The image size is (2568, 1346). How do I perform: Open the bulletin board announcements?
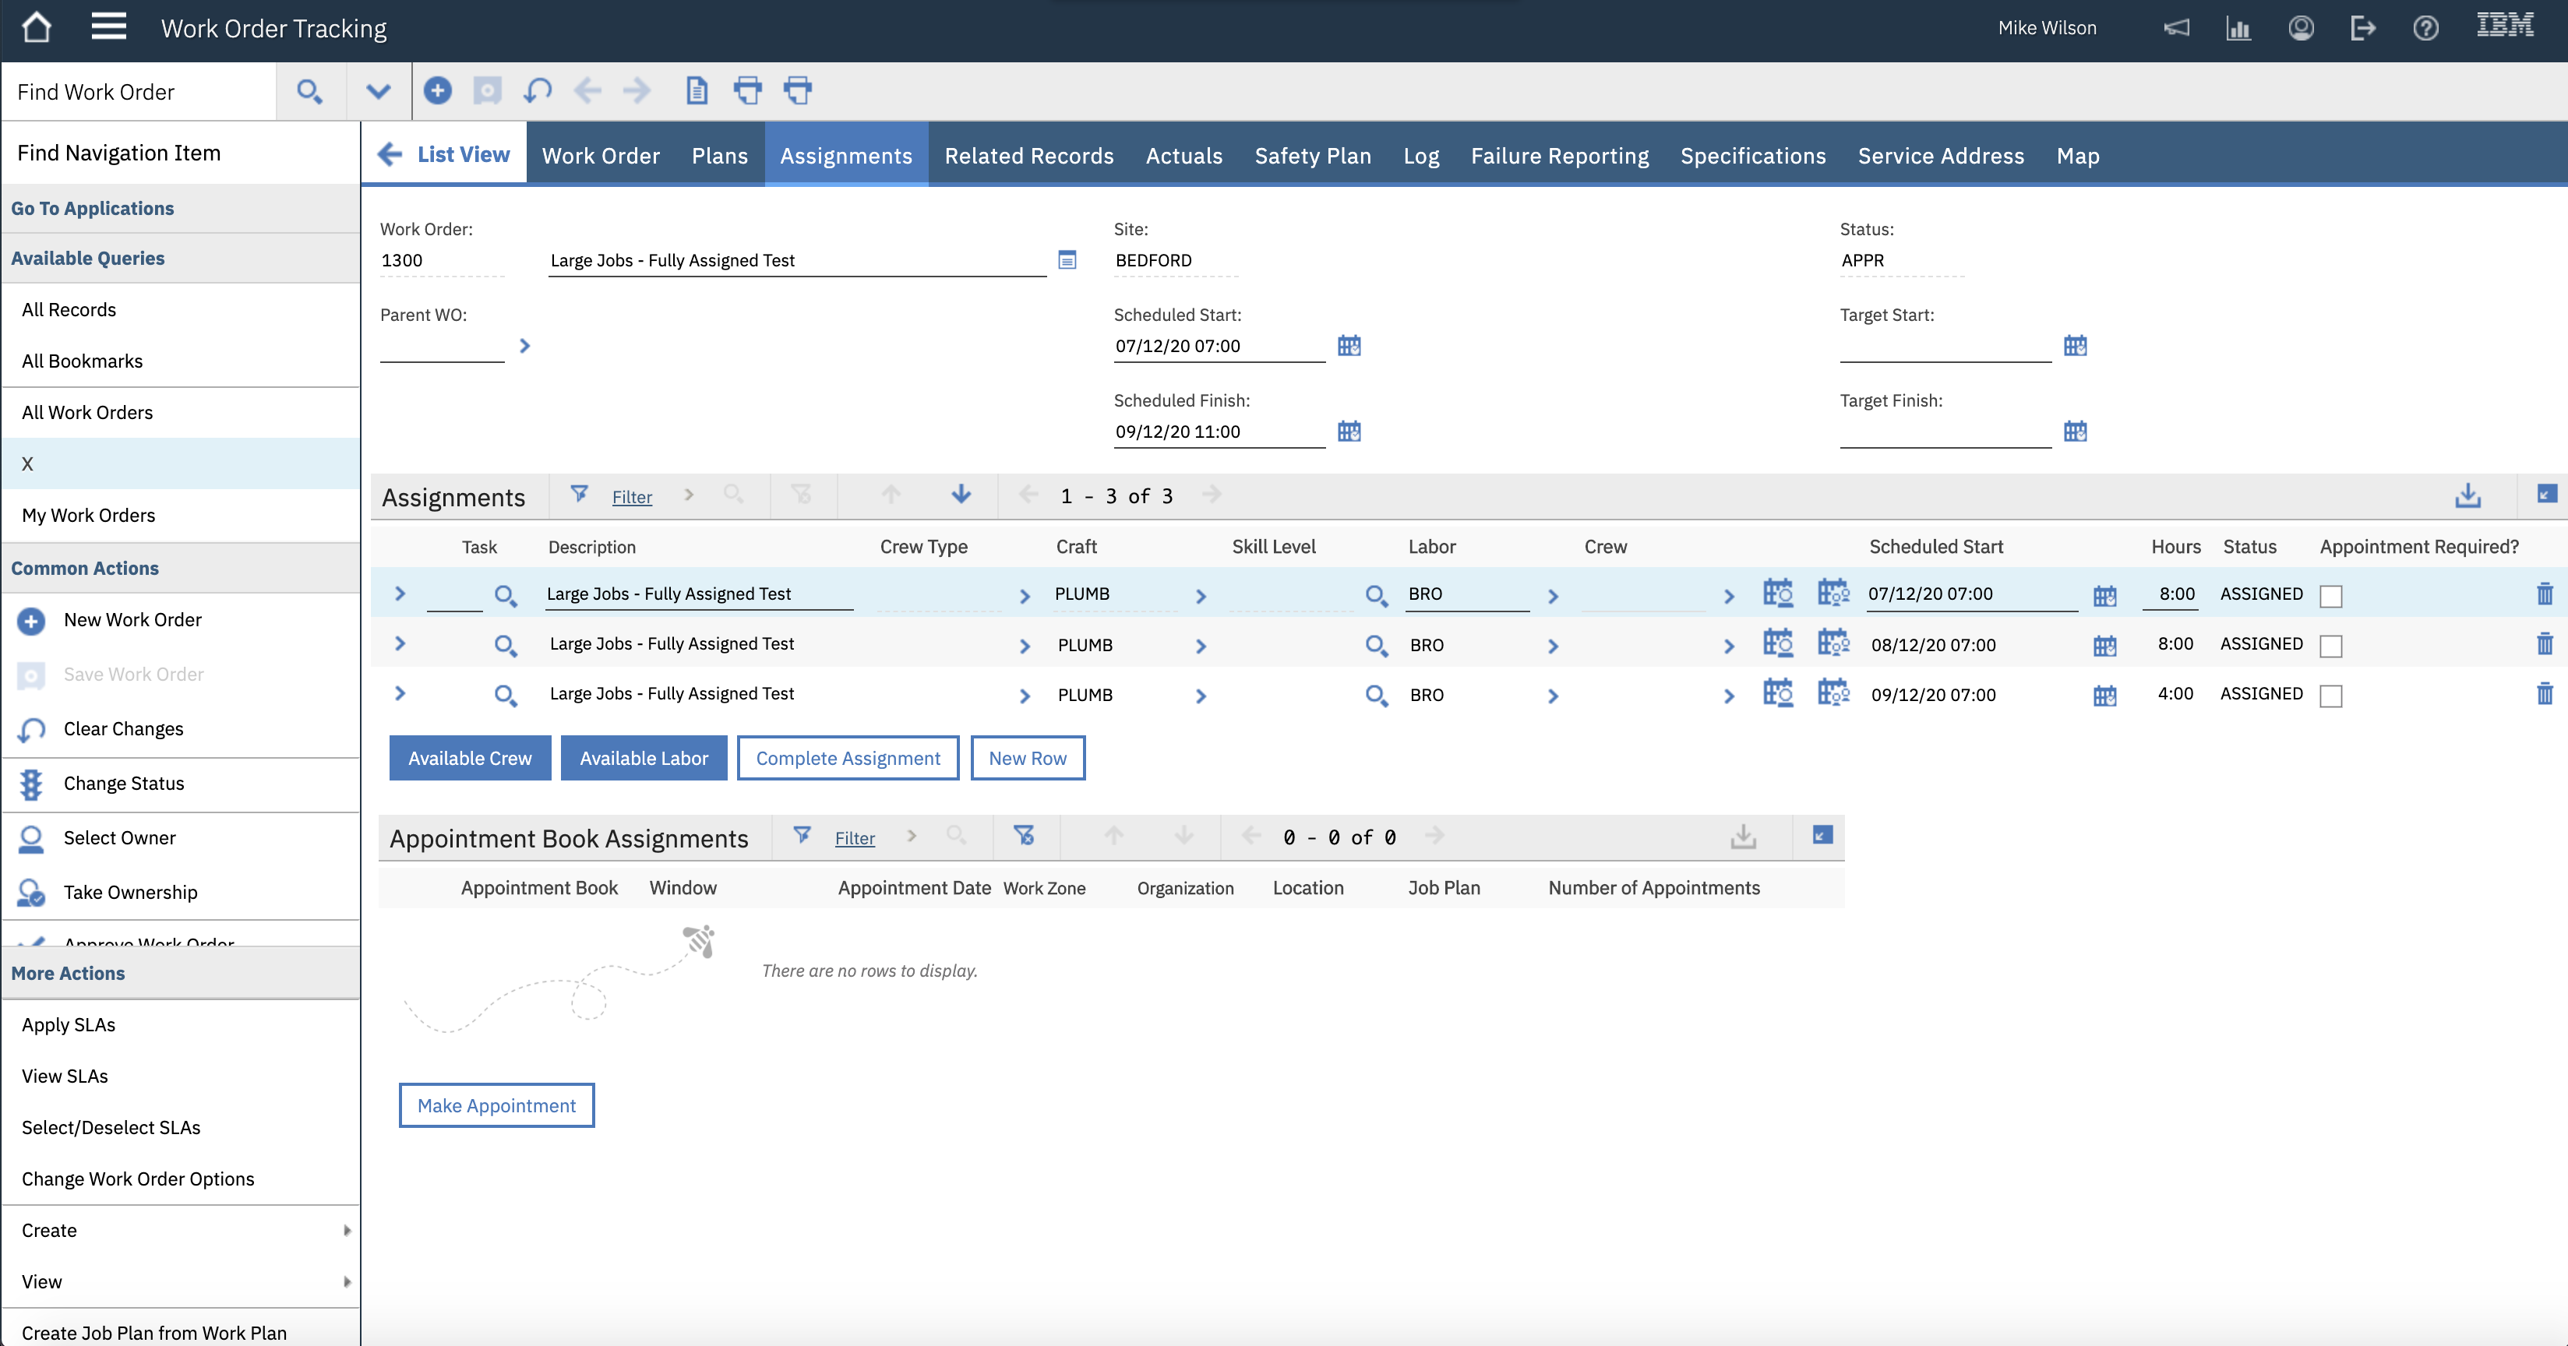[2176, 28]
